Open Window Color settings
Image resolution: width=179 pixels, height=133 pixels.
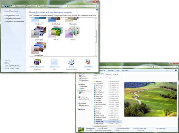pos(54,64)
